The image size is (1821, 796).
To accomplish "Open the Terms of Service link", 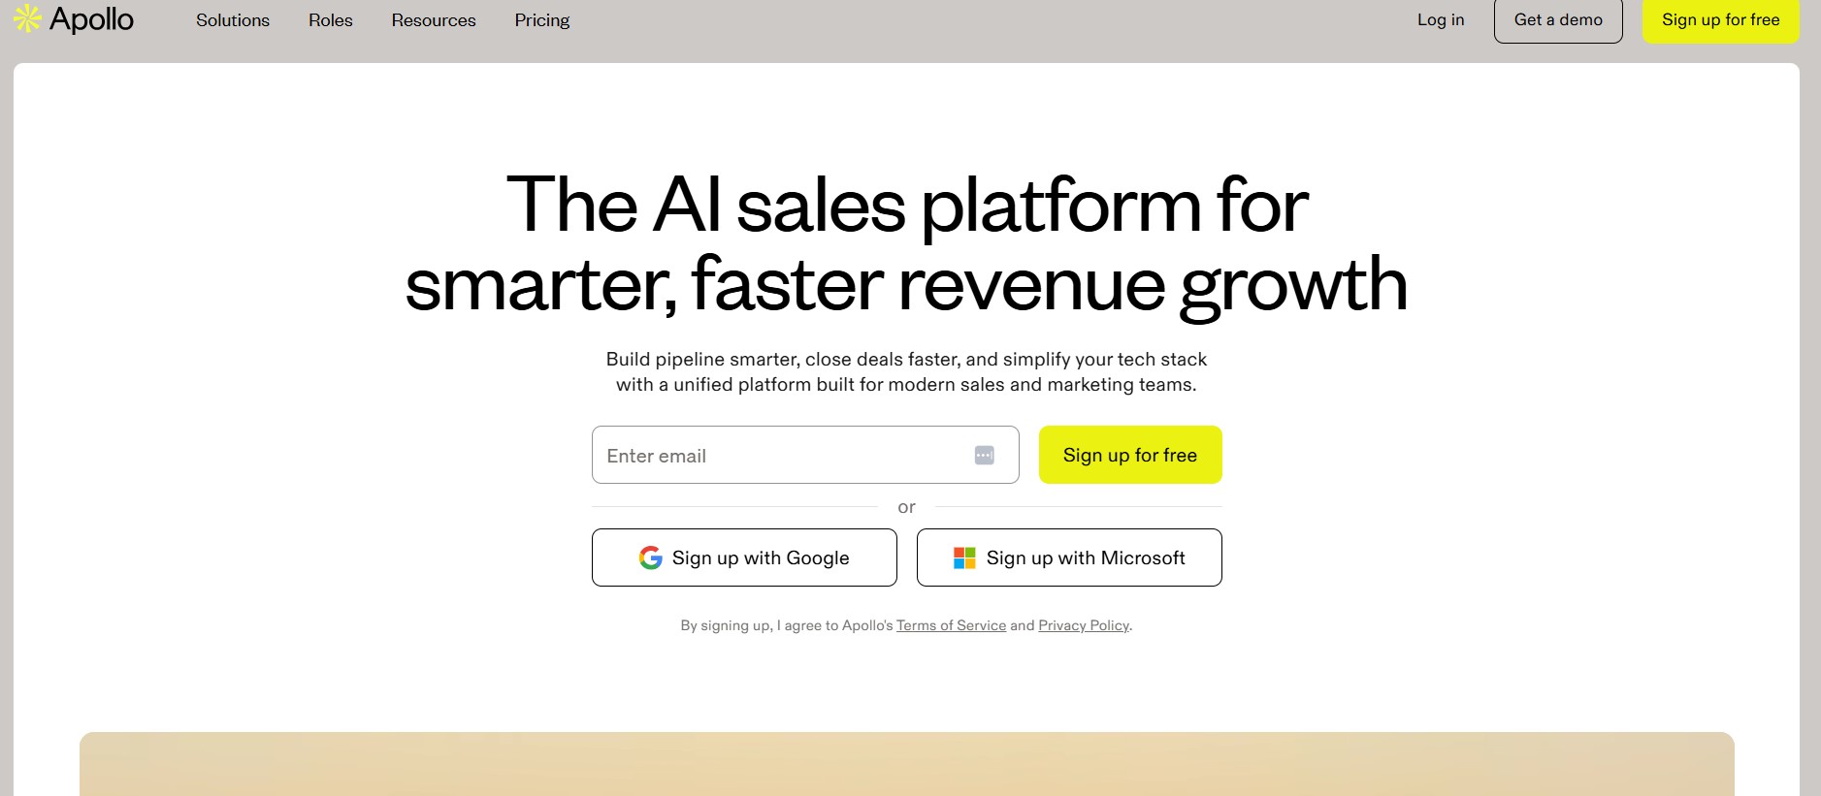I will (x=951, y=625).
